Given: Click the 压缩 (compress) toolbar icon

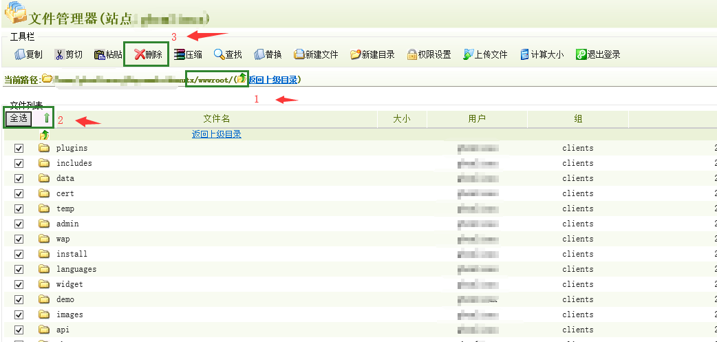Looking at the screenshot, I should 180,54.
